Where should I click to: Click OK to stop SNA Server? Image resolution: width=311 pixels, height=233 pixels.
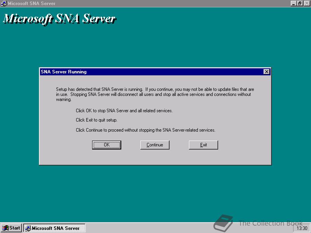(107, 145)
